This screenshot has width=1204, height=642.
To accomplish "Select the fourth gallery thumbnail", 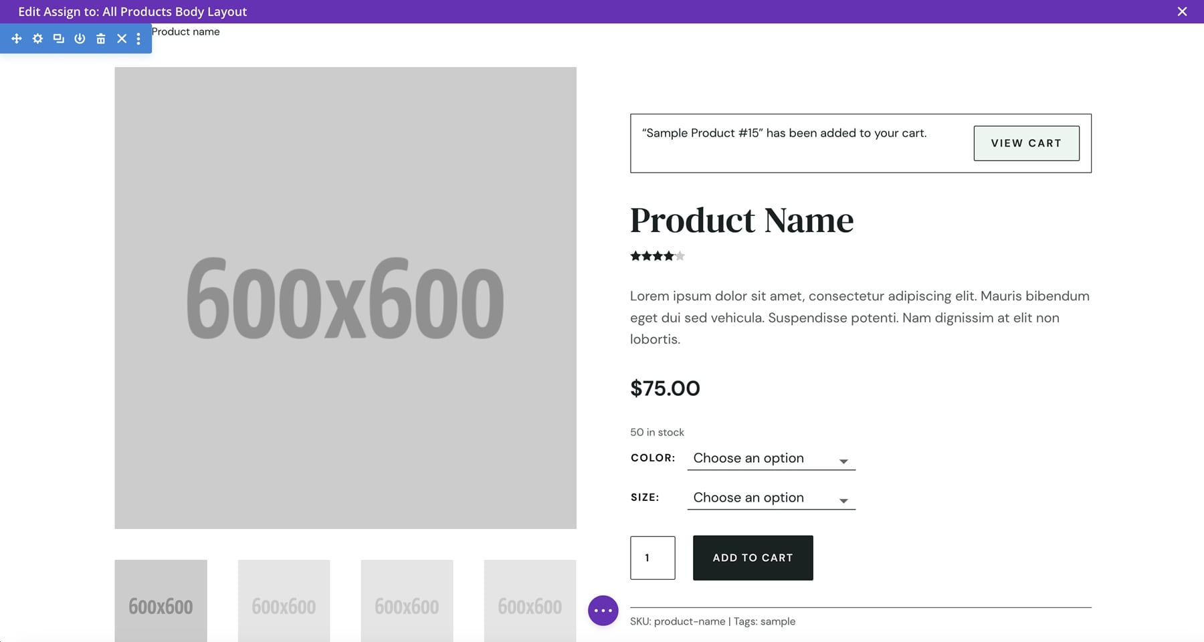I will pos(530,601).
